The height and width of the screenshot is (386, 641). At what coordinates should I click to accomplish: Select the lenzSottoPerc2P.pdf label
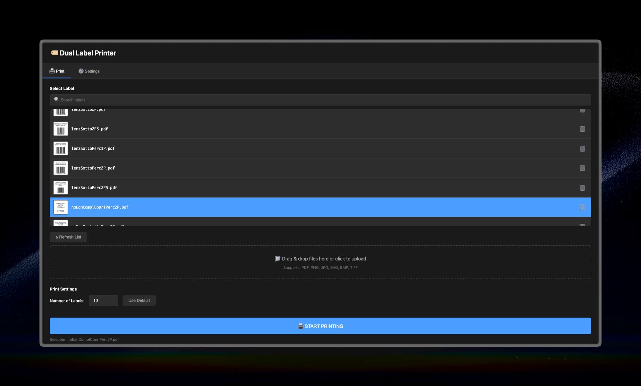pos(320,168)
